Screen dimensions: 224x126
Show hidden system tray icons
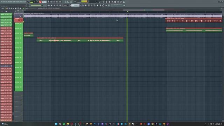click(x=205, y=124)
